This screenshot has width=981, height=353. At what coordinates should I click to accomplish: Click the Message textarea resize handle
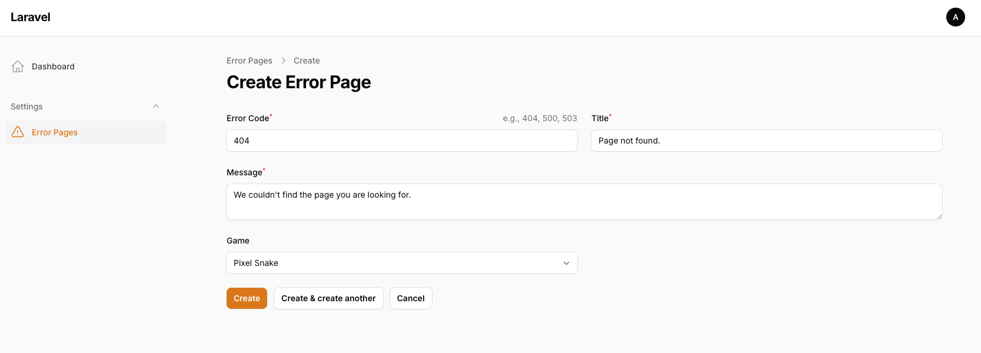(939, 217)
